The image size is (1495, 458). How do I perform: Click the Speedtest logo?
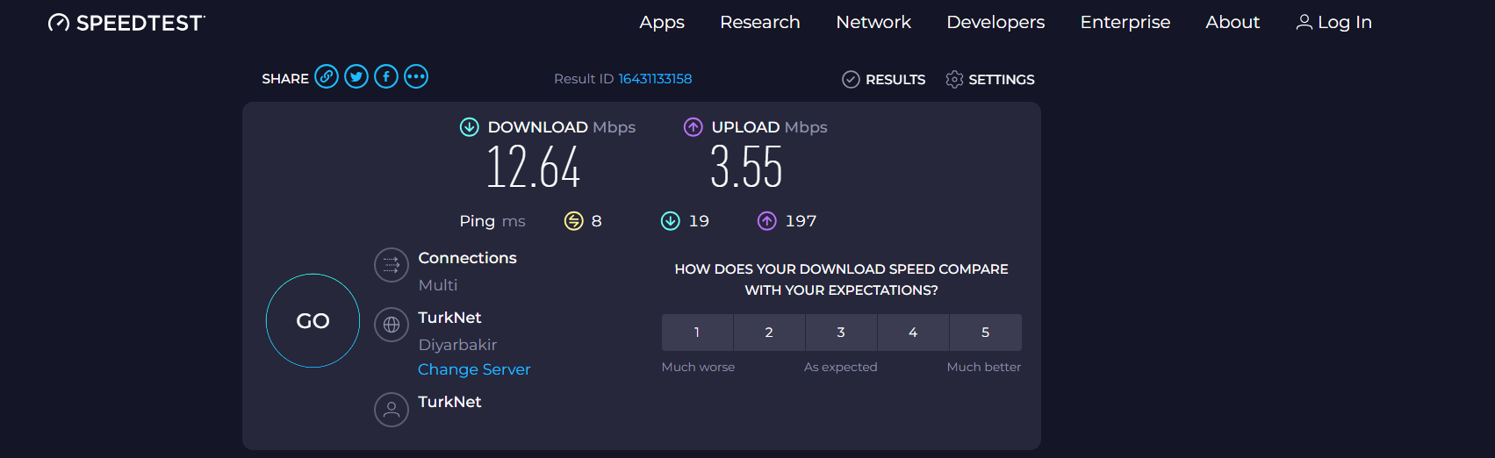click(126, 23)
